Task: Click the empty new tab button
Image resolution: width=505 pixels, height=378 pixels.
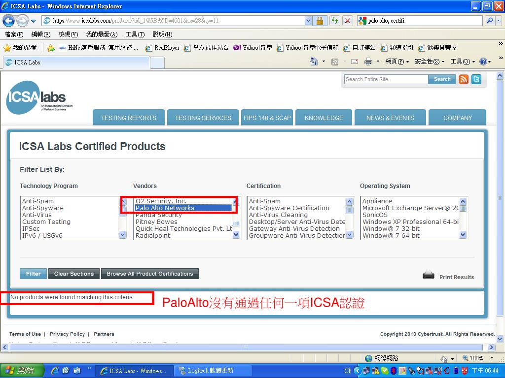Action: tap(157, 63)
